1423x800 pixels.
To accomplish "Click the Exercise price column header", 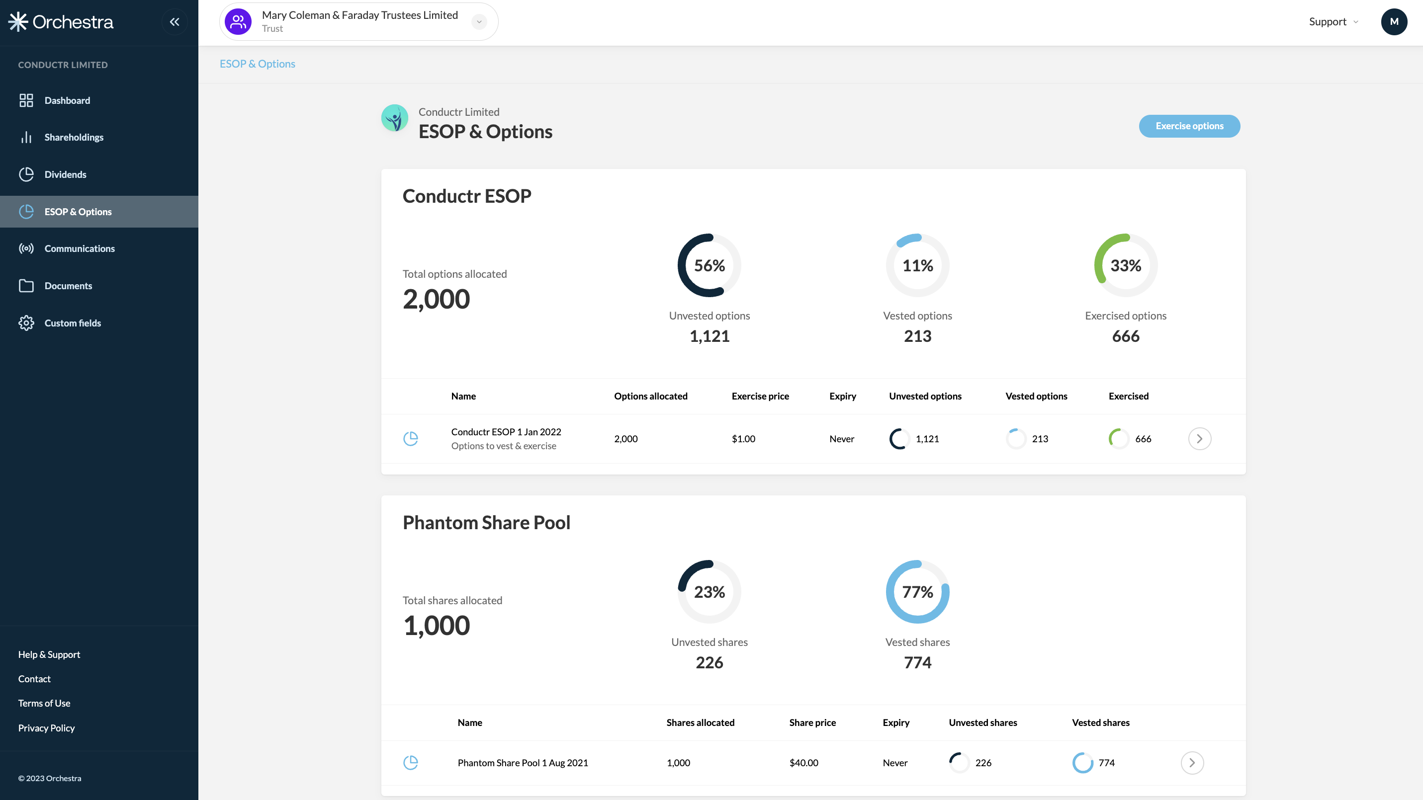I will coord(760,397).
